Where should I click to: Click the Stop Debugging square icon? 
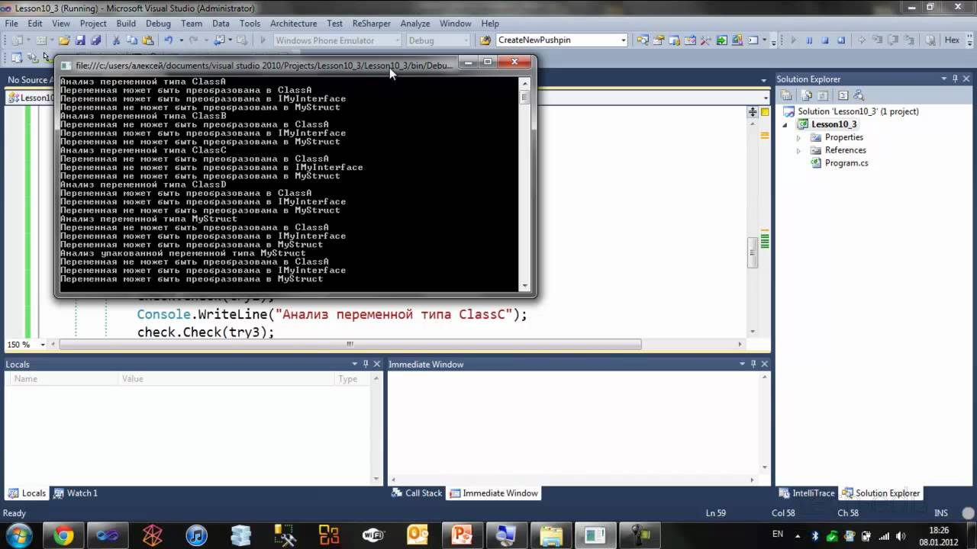coord(824,40)
